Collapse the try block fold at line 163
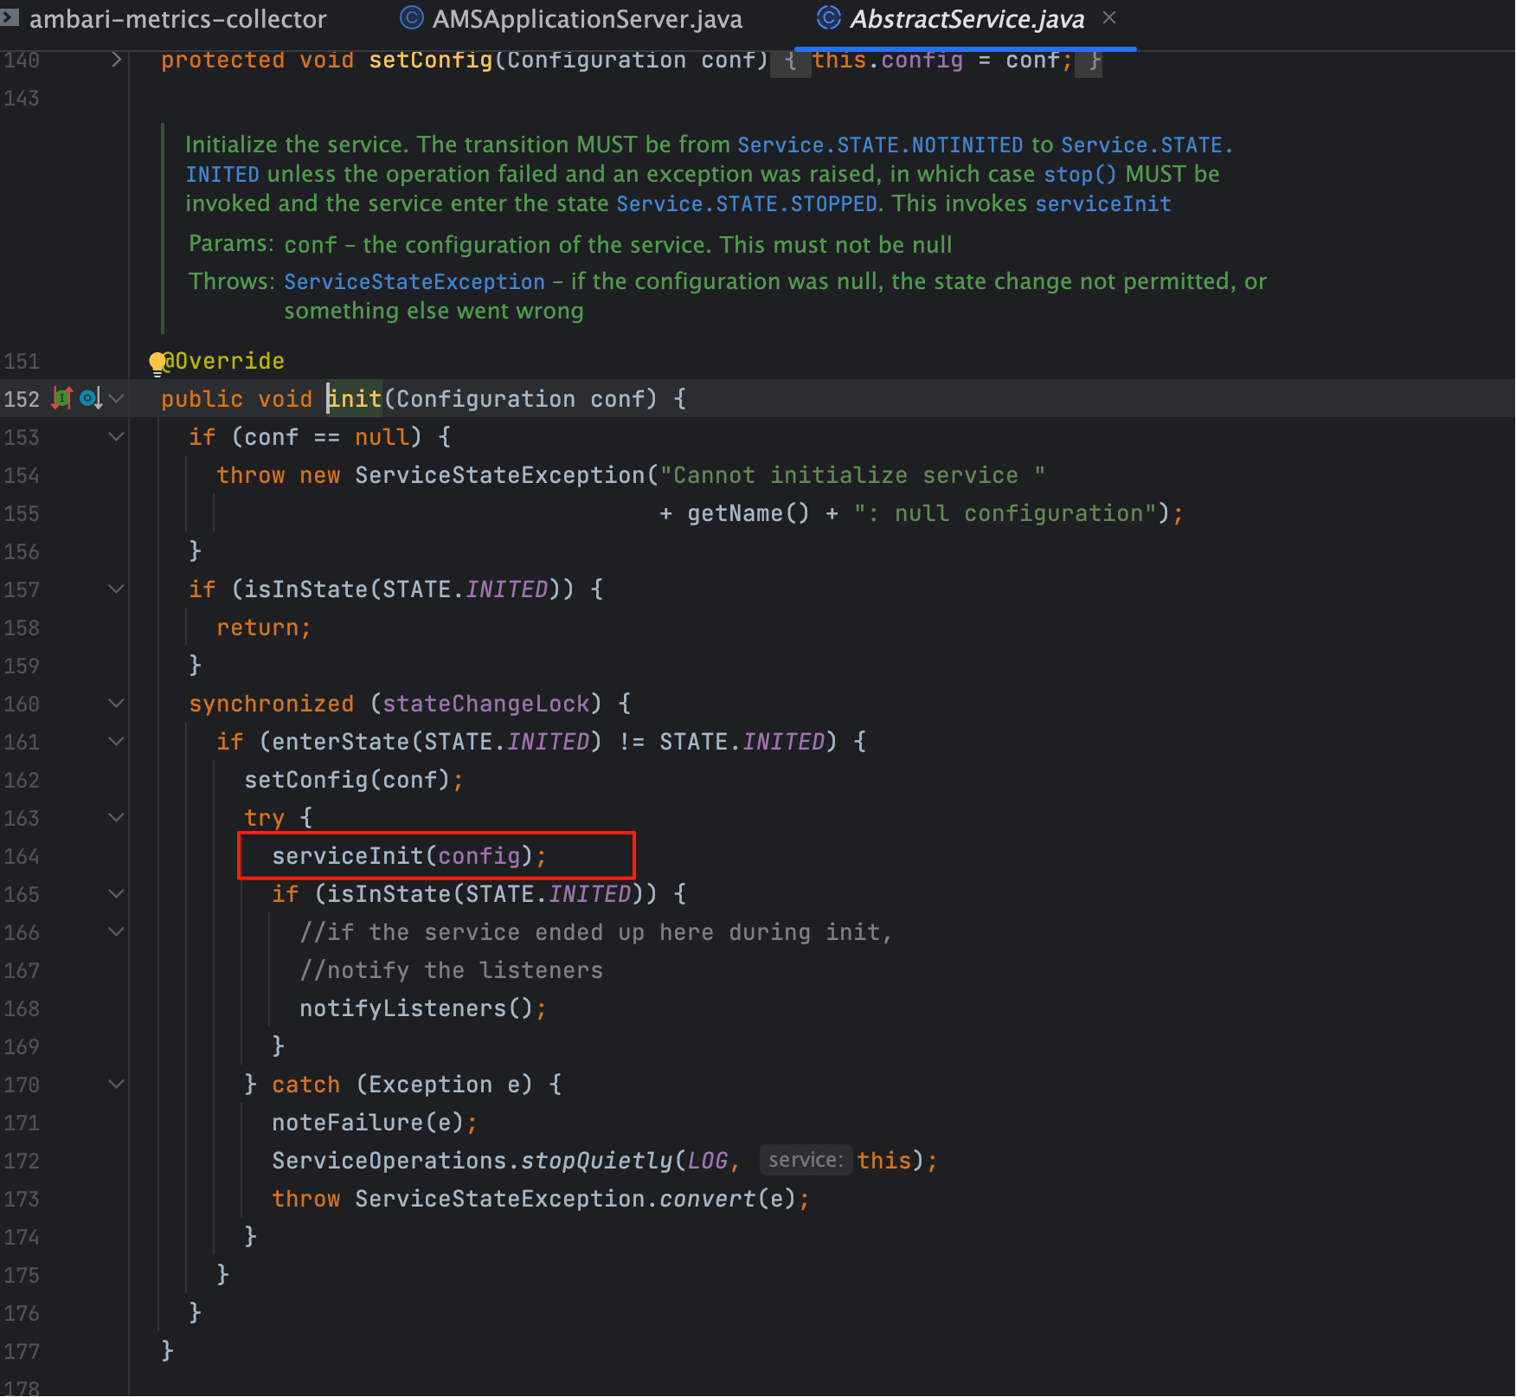 pyautogui.click(x=116, y=817)
